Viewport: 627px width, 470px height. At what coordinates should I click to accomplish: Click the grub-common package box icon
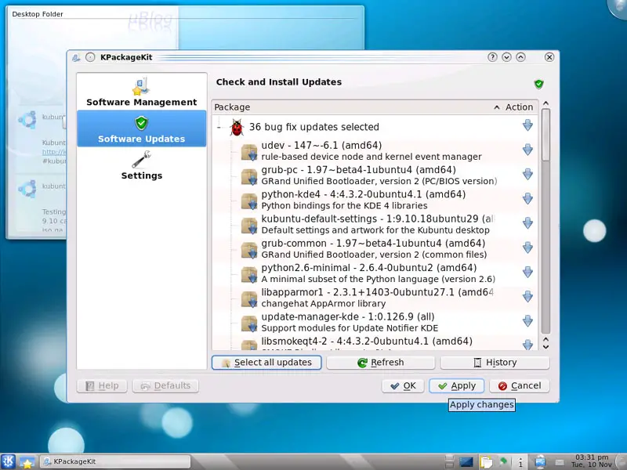[x=249, y=250]
